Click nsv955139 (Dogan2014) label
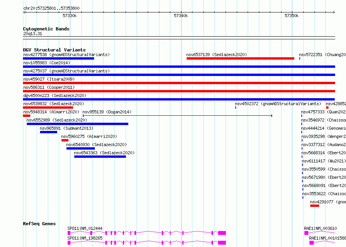Screen dimensions: 346x247 point(107,112)
